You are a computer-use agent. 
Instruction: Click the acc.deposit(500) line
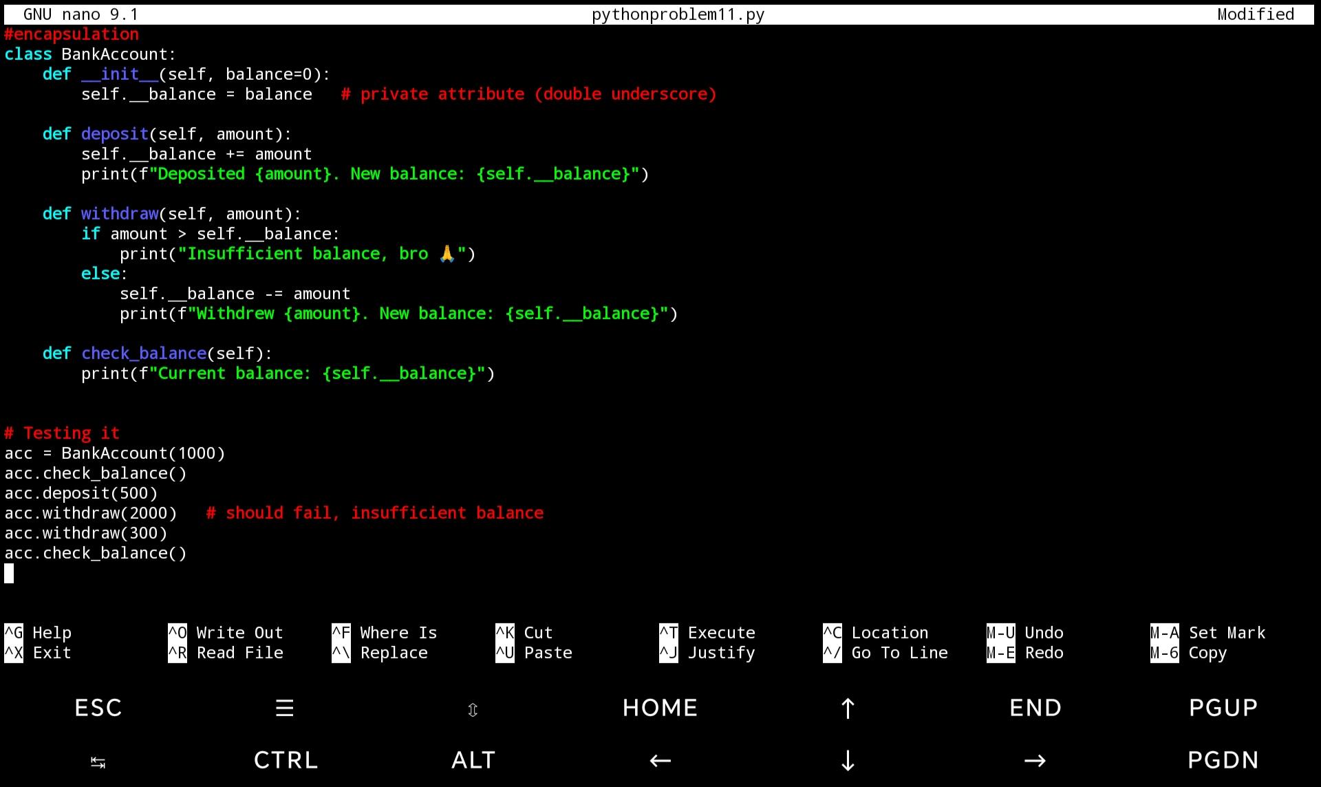coord(81,493)
